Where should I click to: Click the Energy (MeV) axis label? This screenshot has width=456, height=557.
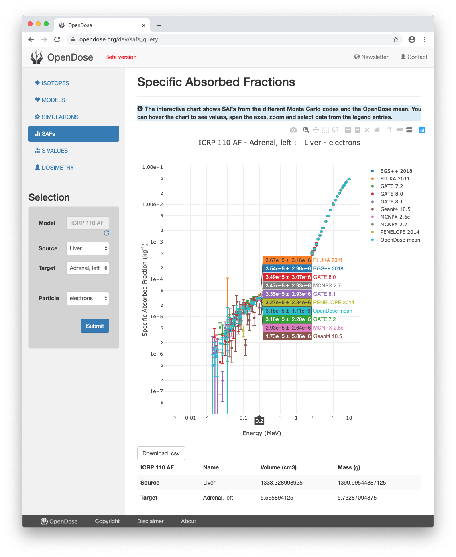tap(262, 433)
